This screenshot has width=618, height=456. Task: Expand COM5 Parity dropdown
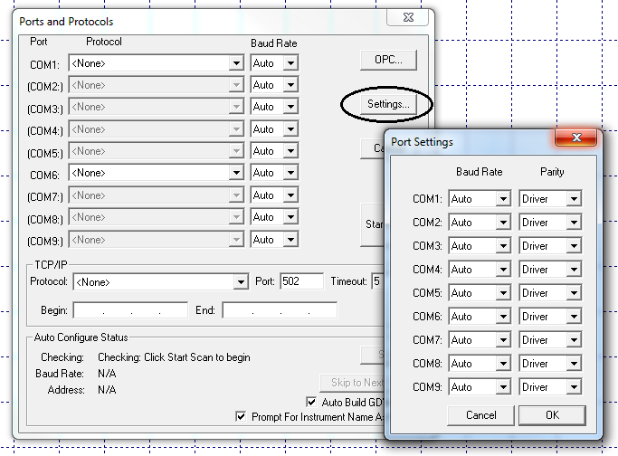point(574,293)
